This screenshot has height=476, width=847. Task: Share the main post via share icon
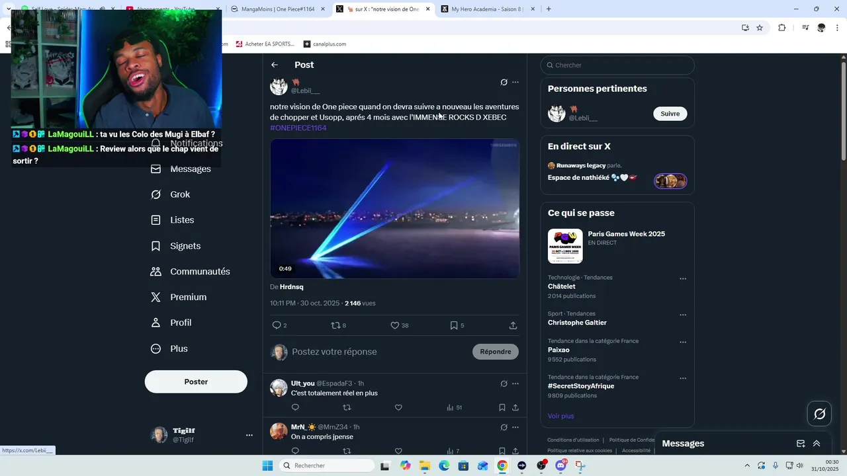click(513, 325)
